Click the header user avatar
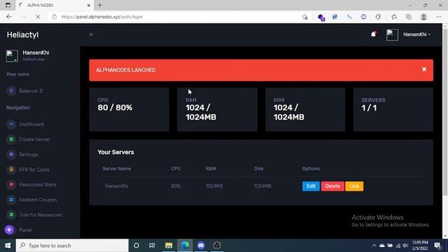This screenshot has height=252, width=448. [x=392, y=35]
